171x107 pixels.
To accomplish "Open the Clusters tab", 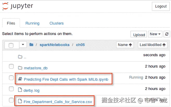I will tap(57, 23).
